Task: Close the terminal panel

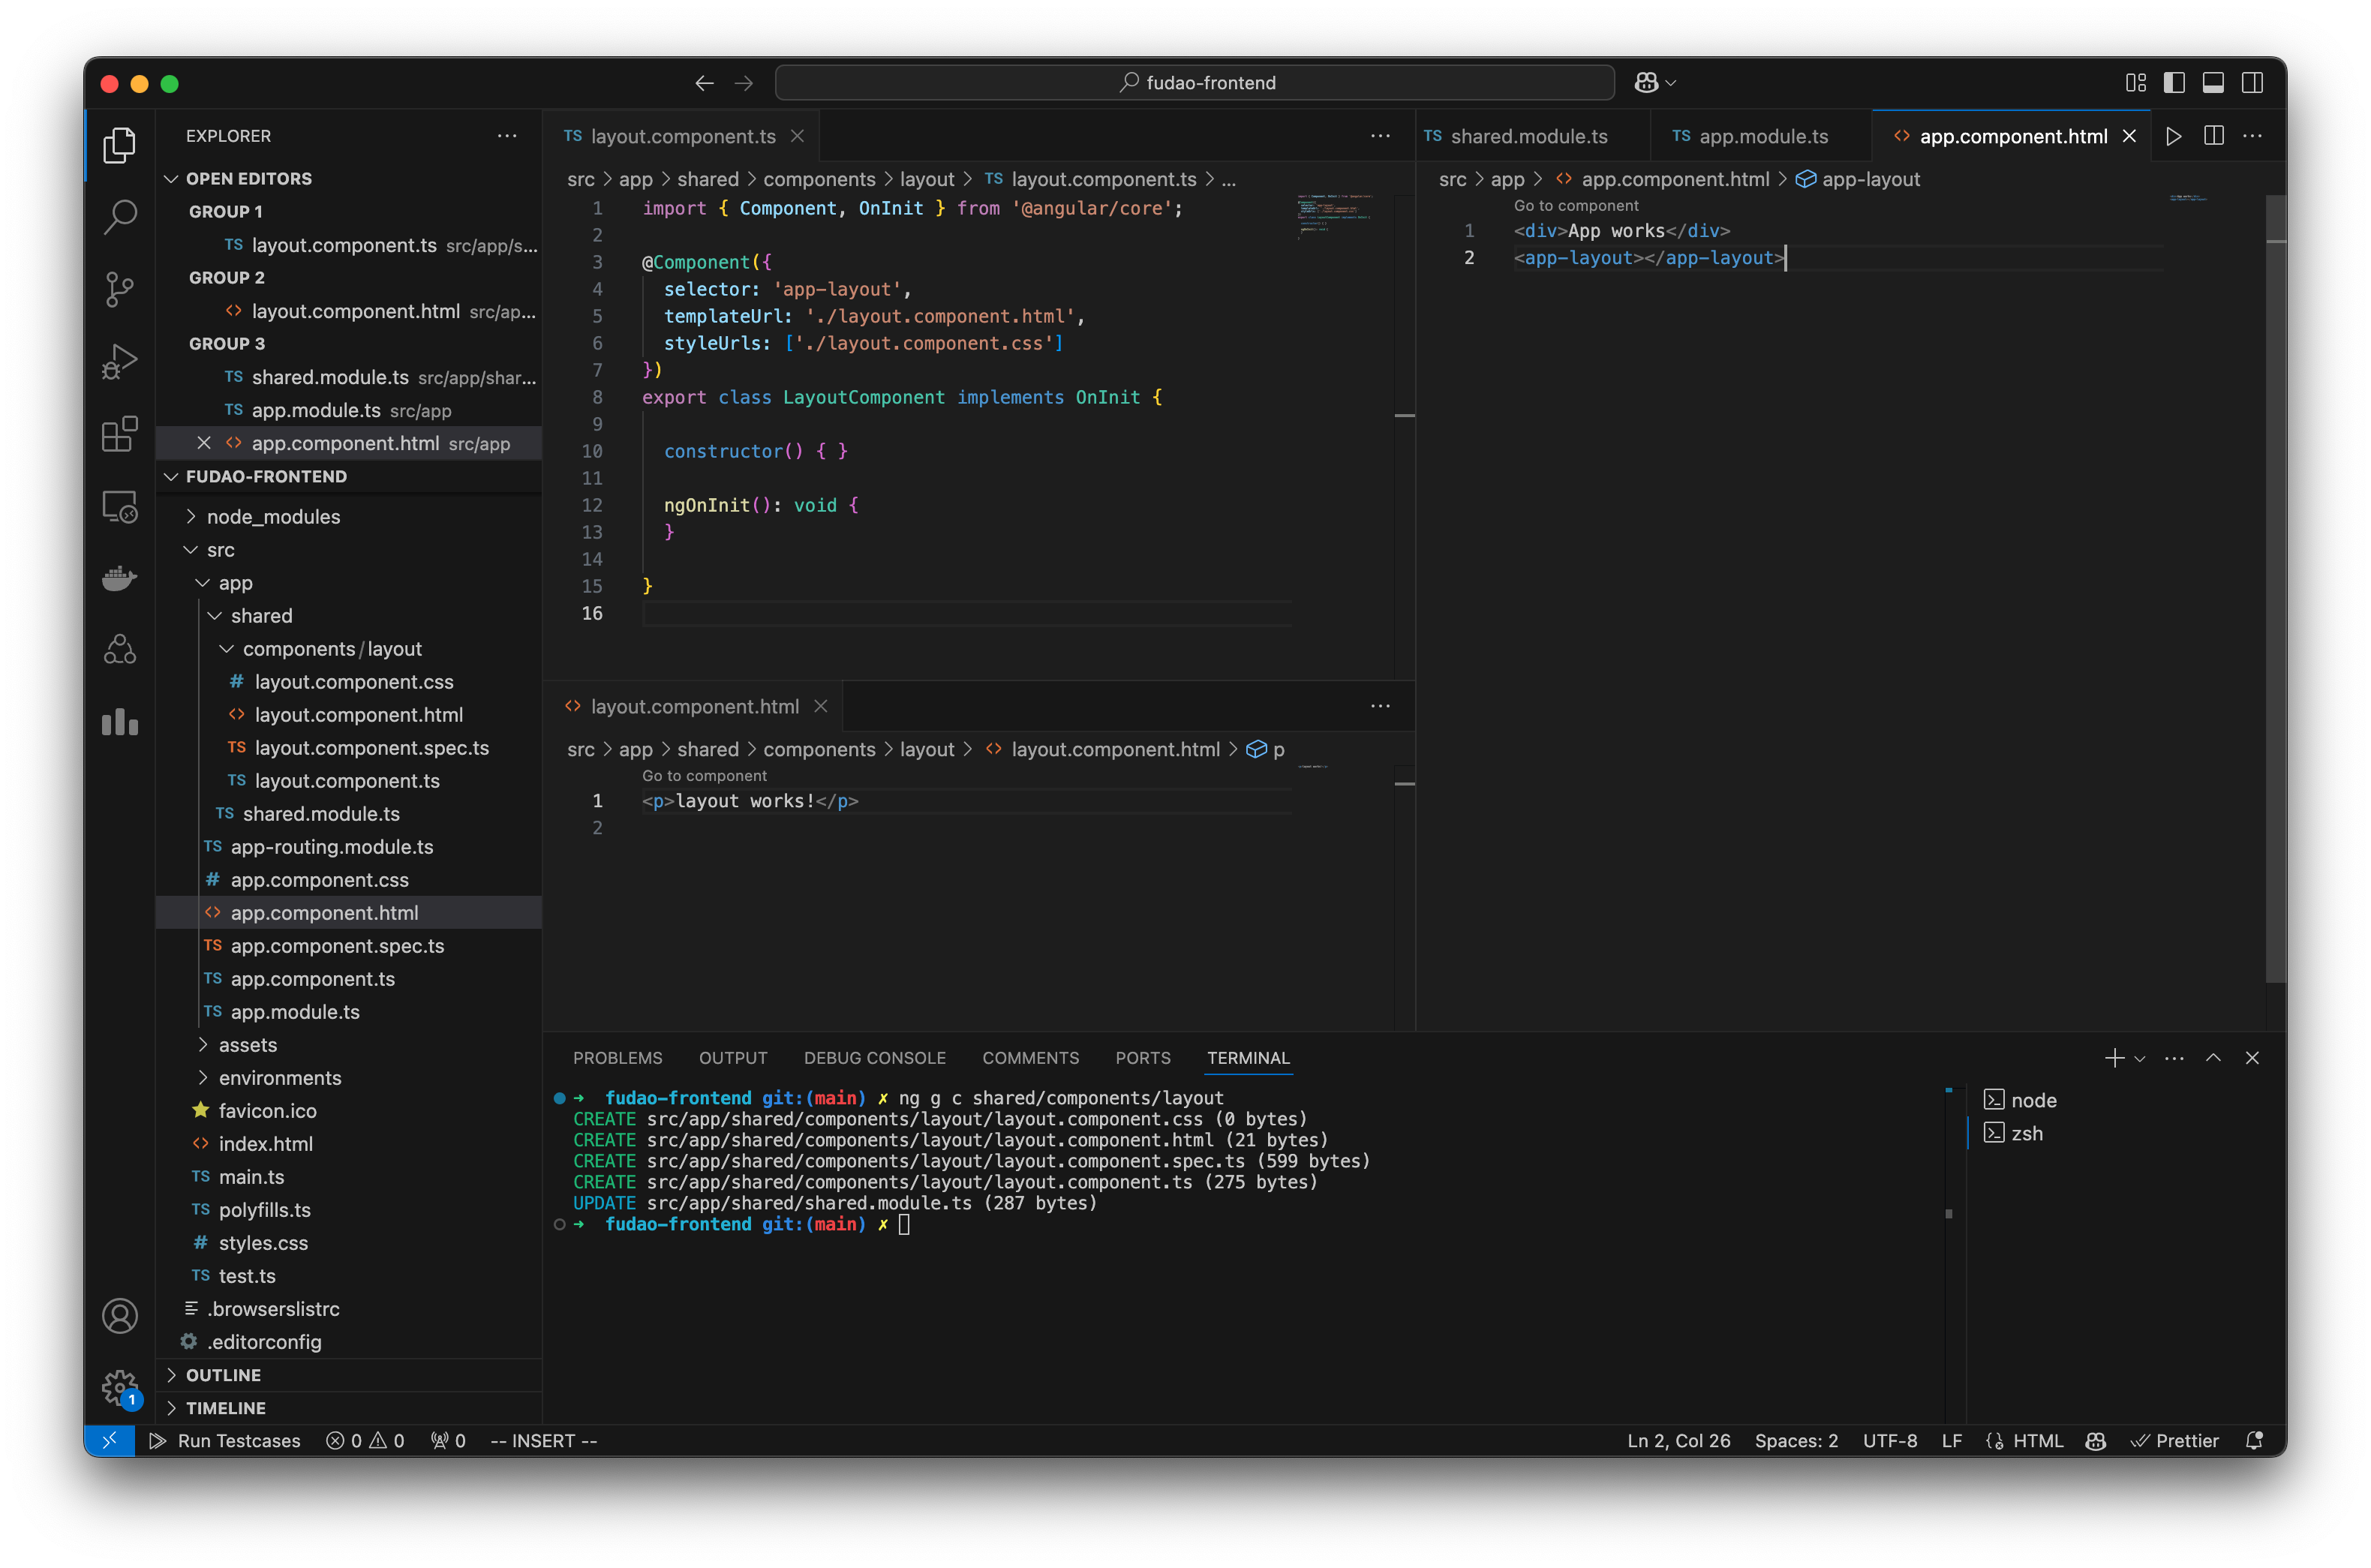Action: [2252, 1058]
